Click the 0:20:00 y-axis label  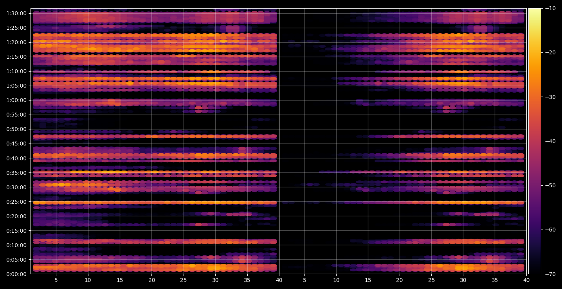pos(16,216)
